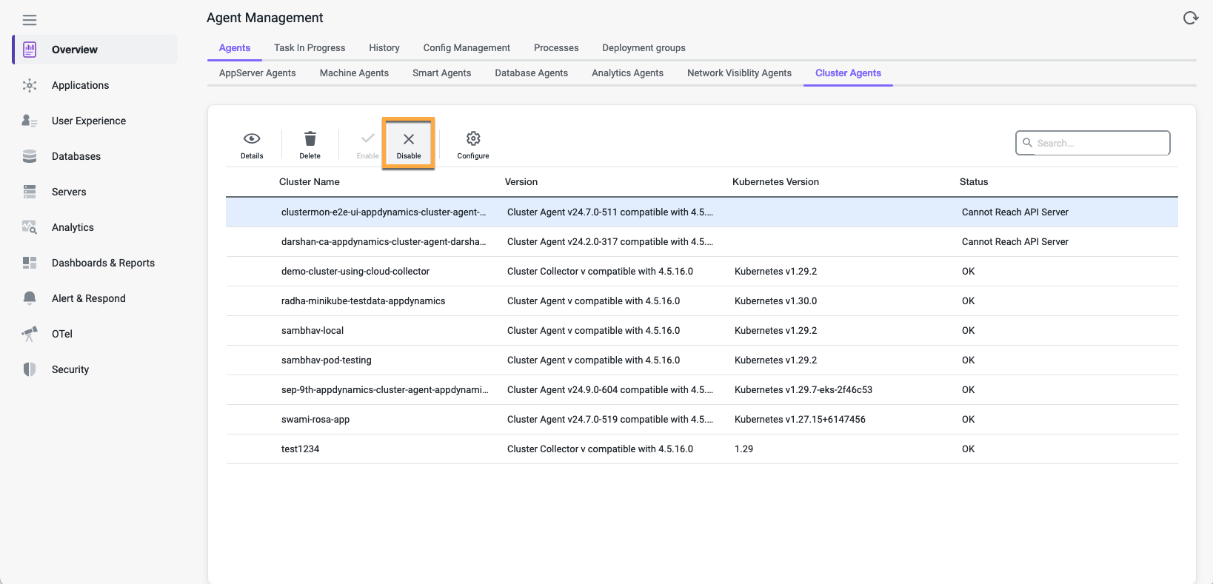Sort by Version column header
Image resolution: width=1213 pixels, height=584 pixels.
tap(521, 182)
